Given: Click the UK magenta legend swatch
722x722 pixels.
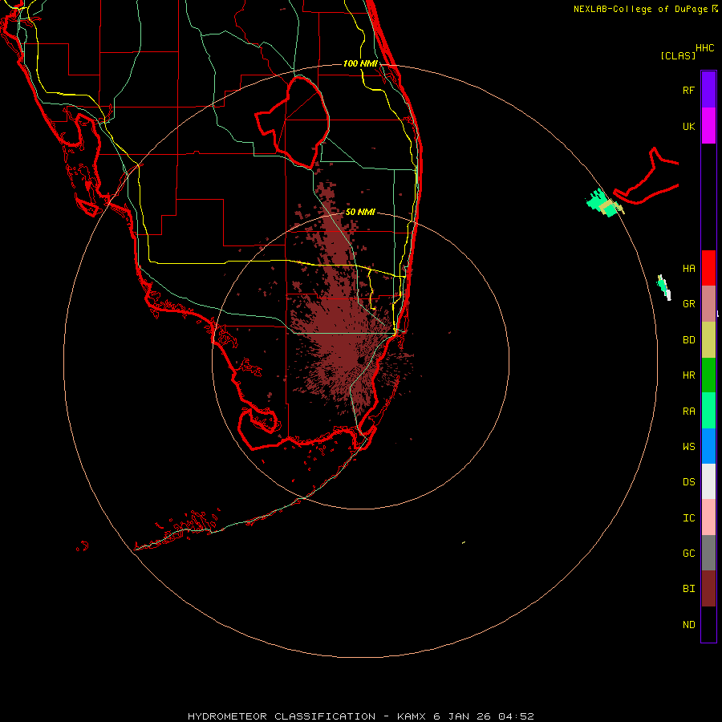Looking at the screenshot, I should pos(708,126).
